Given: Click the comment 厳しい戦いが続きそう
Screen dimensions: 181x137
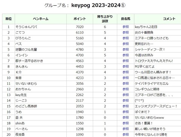Looking at the screenshot, I should click(x=150, y=129).
